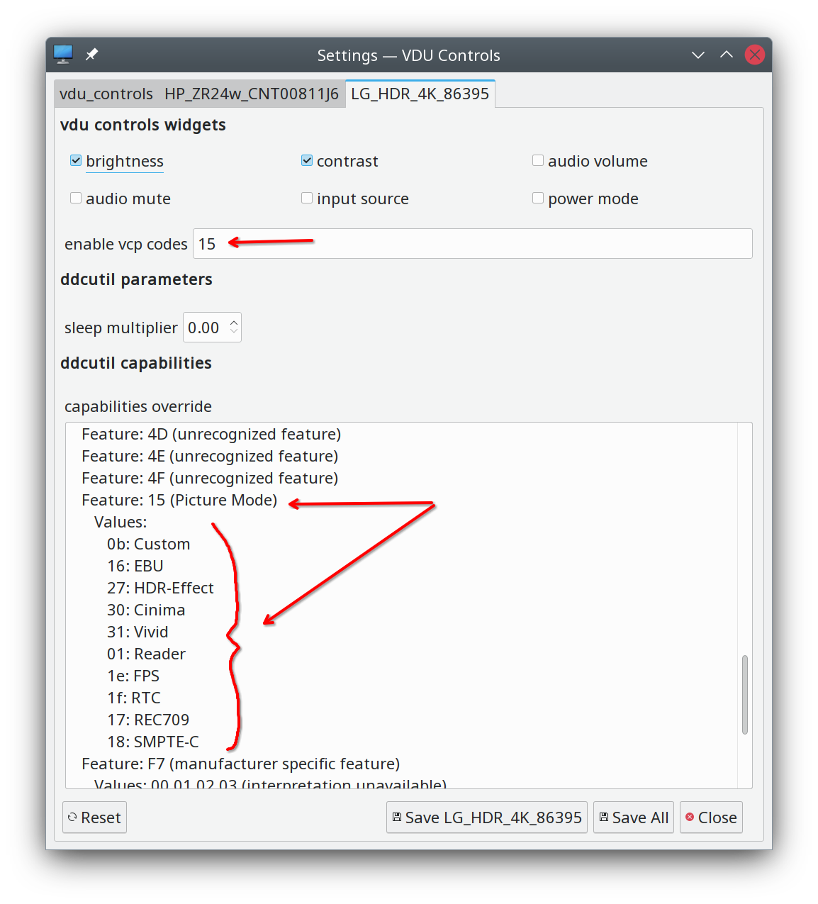The width and height of the screenshot is (818, 904).
Task: Enable the audio volume checkbox
Action: [537, 160]
